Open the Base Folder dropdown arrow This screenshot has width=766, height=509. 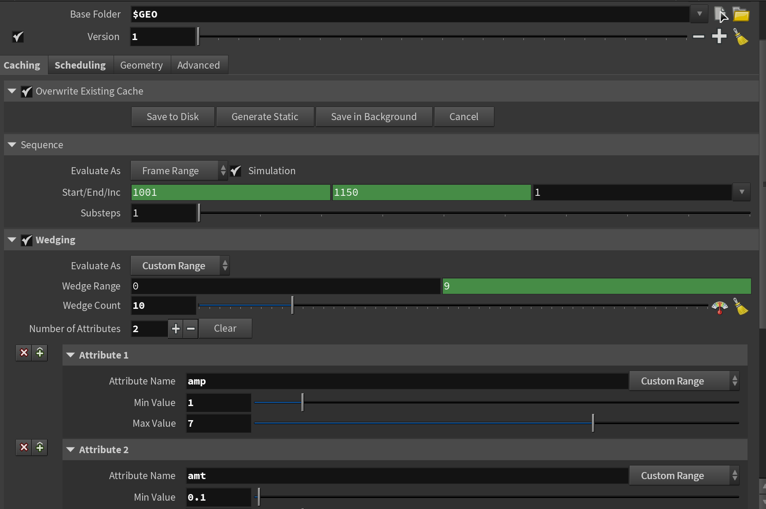pos(699,14)
